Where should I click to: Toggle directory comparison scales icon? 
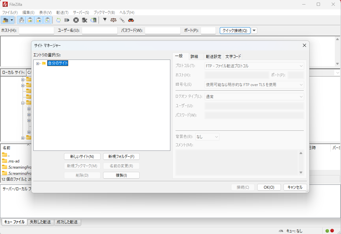(113, 20)
